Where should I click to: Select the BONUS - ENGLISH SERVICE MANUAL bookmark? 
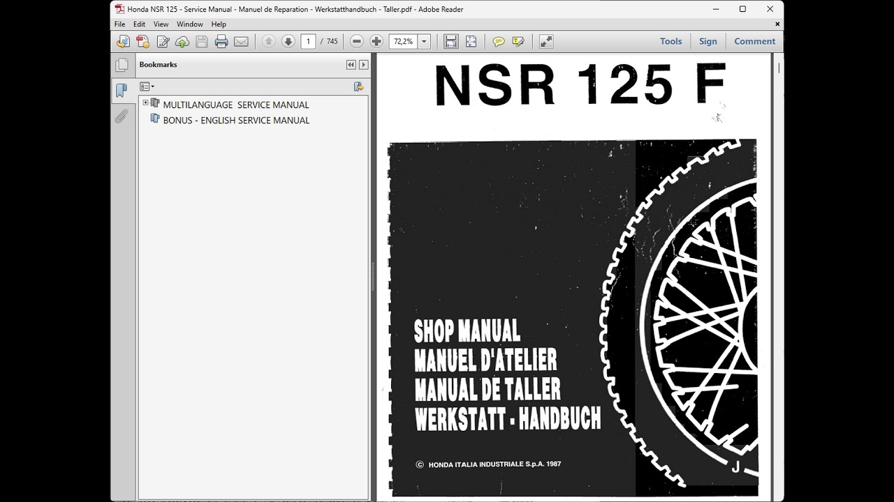[236, 120]
